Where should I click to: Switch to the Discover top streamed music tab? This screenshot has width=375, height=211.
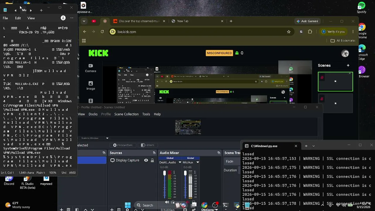coord(139,21)
